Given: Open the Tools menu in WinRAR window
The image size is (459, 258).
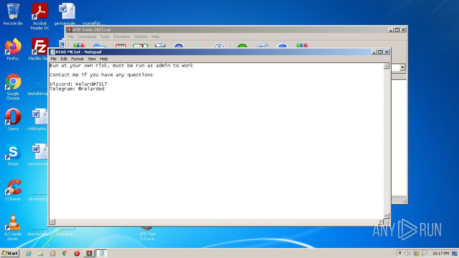Looking at the screenshot, I should [x=105, y=37].
